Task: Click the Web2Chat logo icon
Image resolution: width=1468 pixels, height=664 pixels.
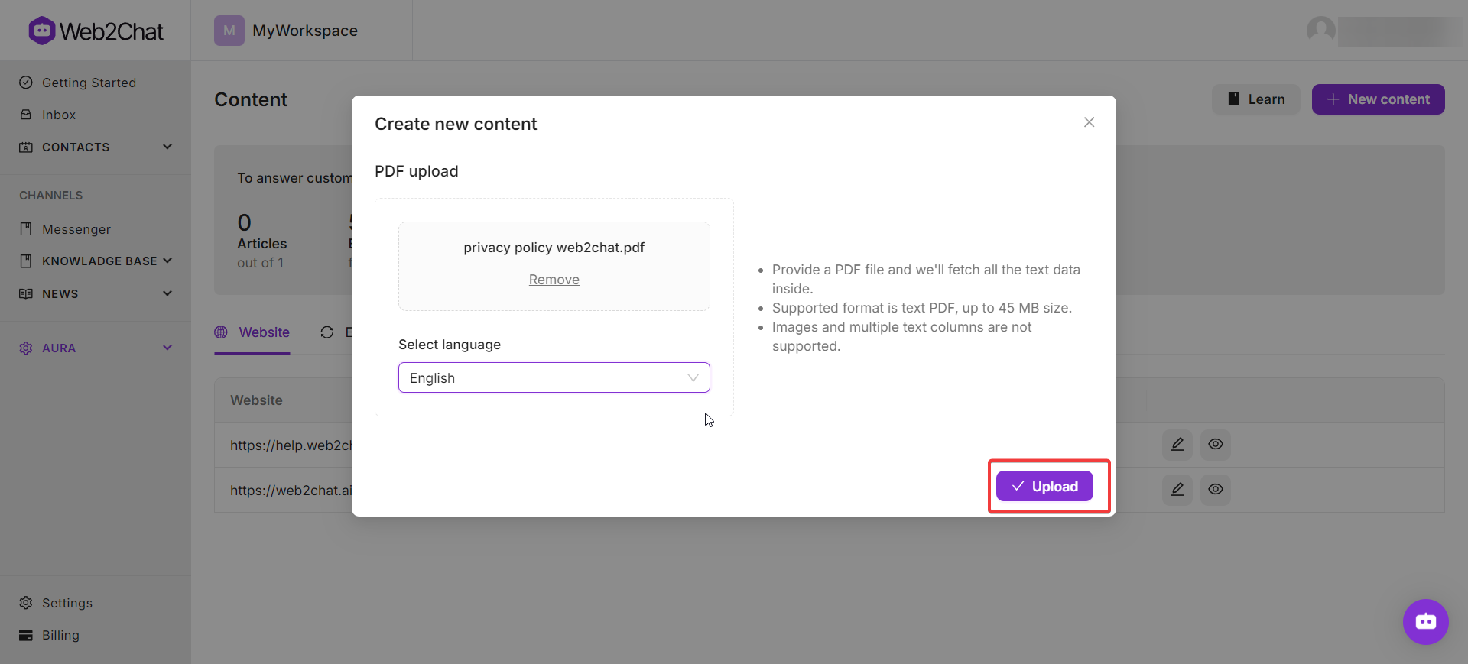Action: 41,31
